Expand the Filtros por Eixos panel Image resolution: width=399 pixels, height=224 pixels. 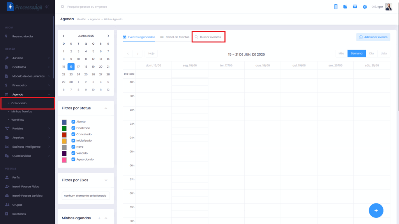[x=106, y=180]
